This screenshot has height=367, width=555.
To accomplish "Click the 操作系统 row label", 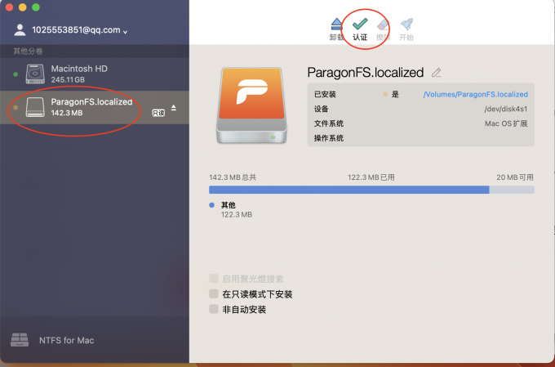I will 328,138.
